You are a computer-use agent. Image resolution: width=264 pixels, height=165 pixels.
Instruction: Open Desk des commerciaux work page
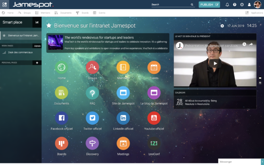pos(20,52)
